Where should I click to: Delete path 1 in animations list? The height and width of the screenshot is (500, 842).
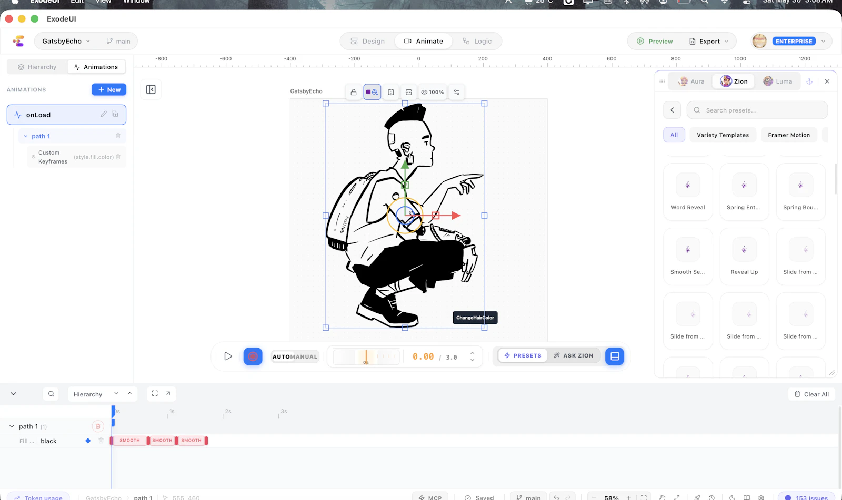[x=118, y=136]
